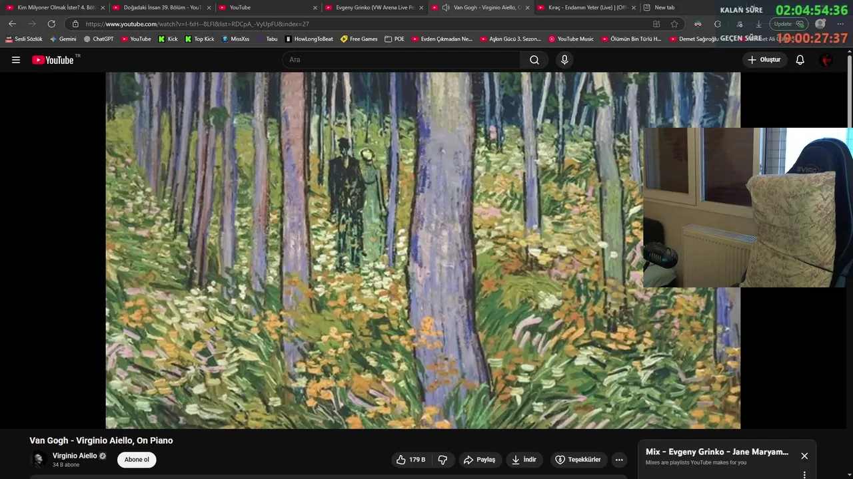Open Free Games bookmark

(x=359, y=39)
